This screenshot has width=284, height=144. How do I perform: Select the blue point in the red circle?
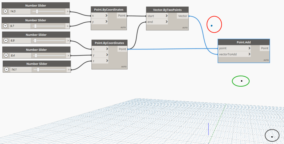[211, 26]
